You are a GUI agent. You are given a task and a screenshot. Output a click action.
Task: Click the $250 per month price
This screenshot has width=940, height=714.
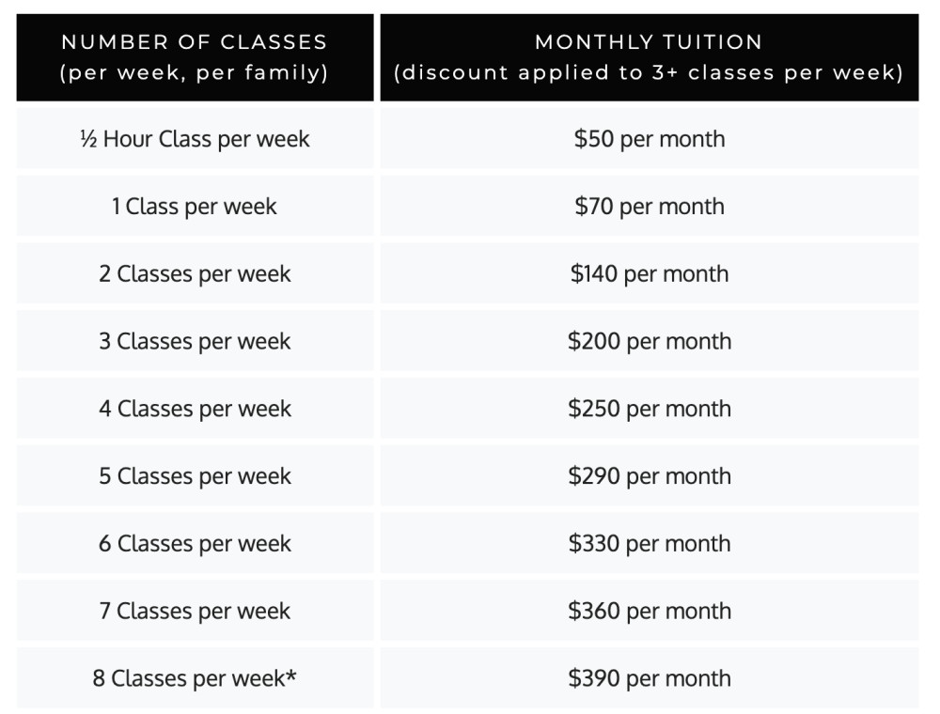(x=650, y=409)
